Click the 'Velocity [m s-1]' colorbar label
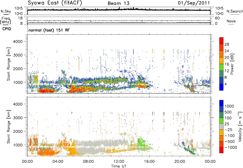The width and height of the screenshot is (243, 168). 240,126
